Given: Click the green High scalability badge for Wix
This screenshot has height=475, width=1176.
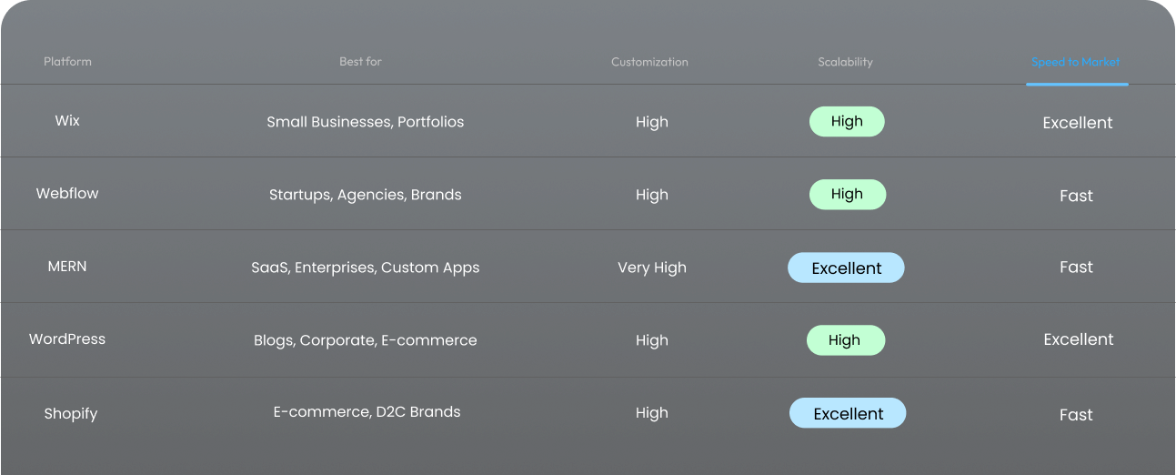Looking at the screenshot, I should click(x=847, y=121).
